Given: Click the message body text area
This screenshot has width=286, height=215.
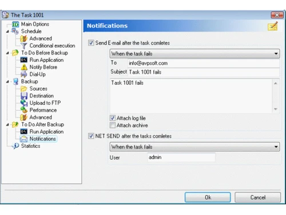Looking at the screenshot, I should (x=191, y=96).
